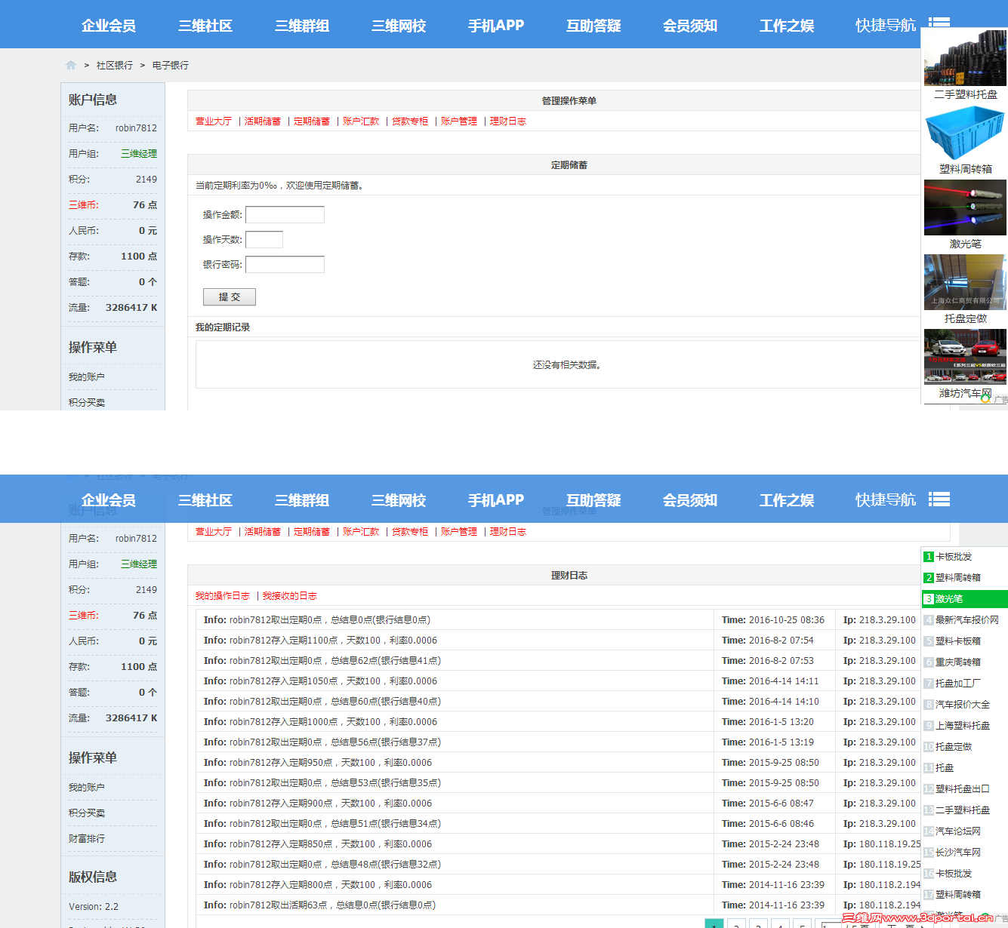Open 手机APP in the top navigation bar
Image resolution: width=1008 pixels, height=928 pixels.
click(496, 26)
